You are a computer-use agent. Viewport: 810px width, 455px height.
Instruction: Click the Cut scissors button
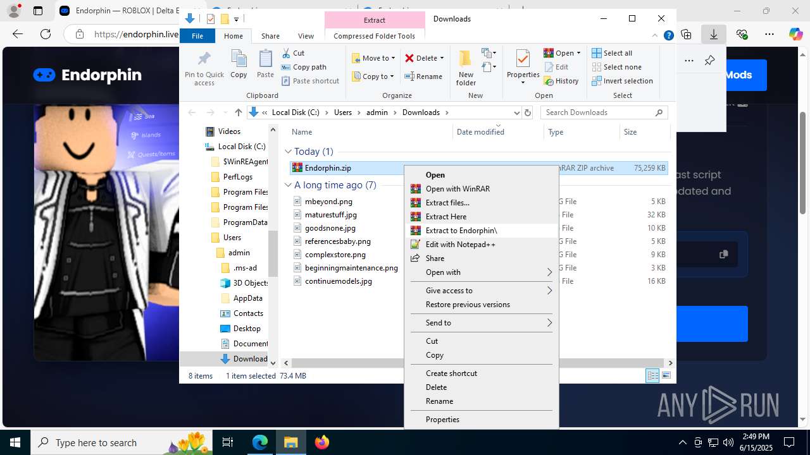pos(294,53)
